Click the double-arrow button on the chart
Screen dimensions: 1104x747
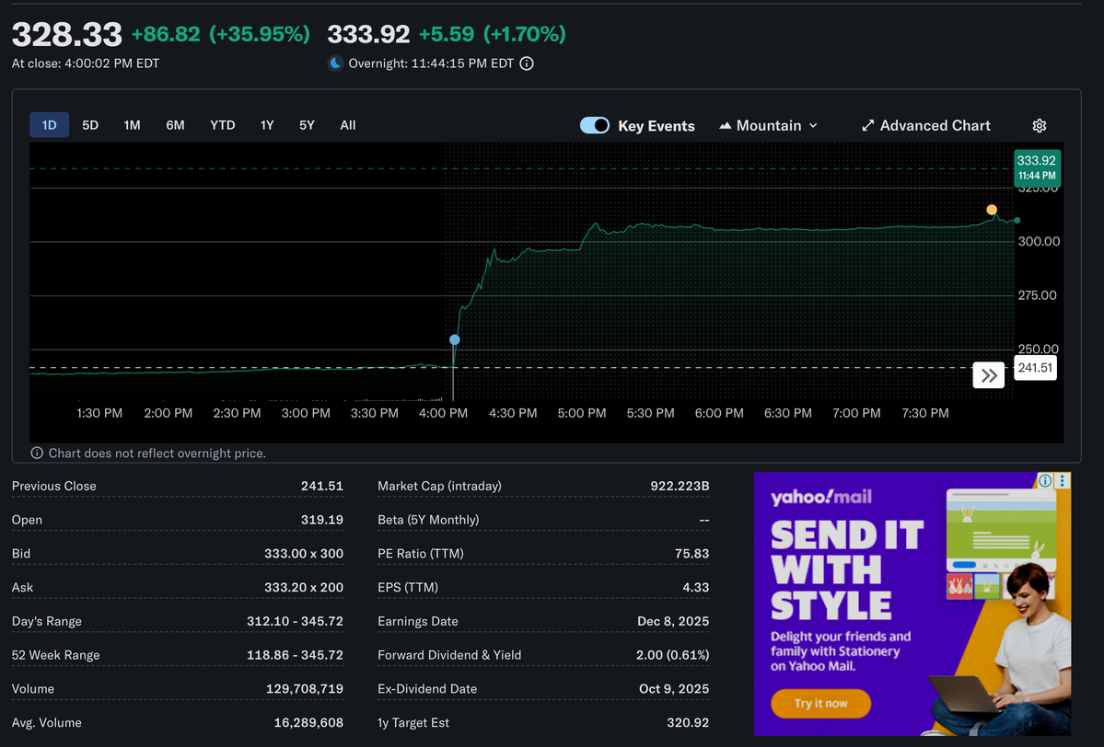pos(988,375)
